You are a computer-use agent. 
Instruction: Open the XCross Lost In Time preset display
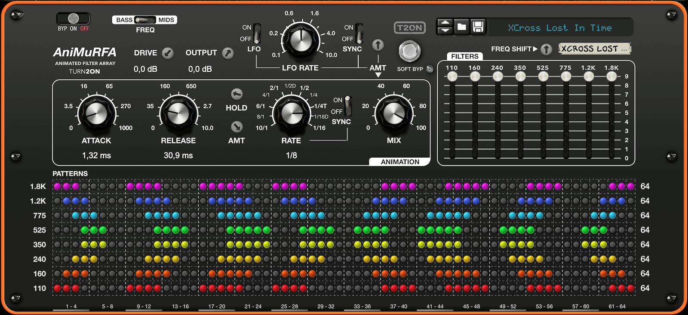coord(560,28)
